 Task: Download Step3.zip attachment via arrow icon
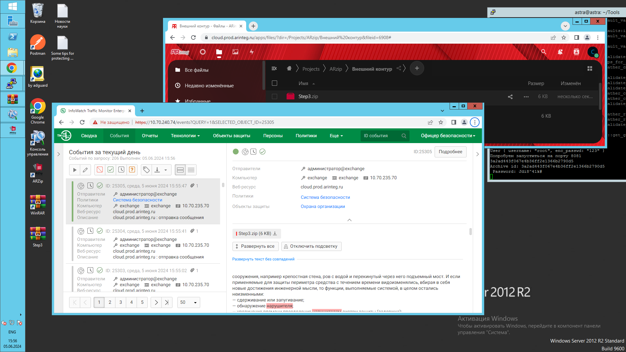(275, 233)
